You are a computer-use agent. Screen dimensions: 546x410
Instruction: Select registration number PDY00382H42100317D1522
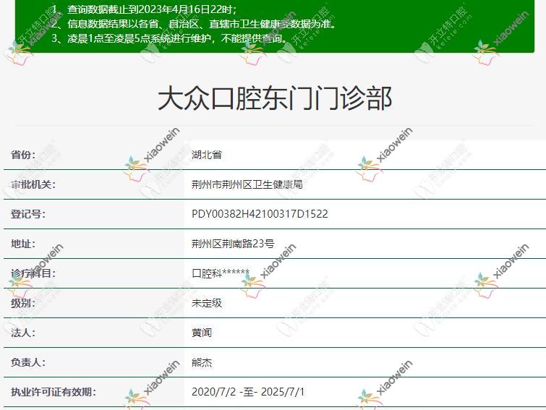tap(260, 214)
